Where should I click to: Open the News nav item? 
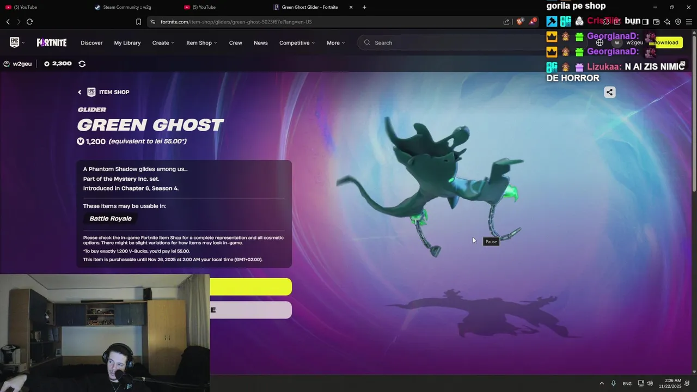(x=261, y=42)
